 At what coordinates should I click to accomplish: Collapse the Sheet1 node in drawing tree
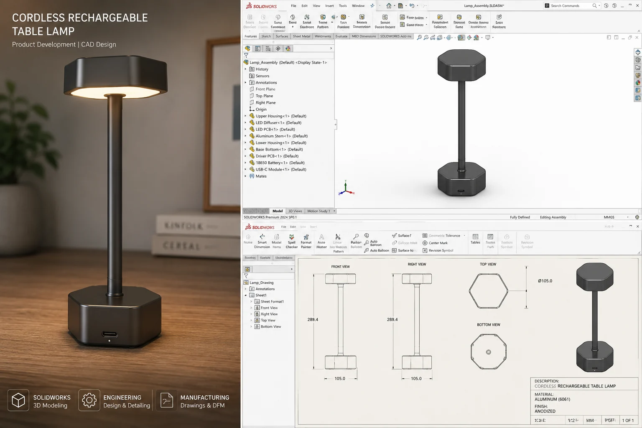pos(245,295)
